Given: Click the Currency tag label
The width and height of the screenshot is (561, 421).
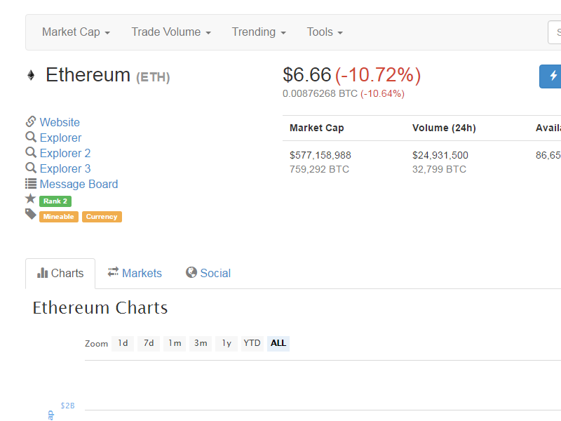Looking at the screenshot, I should (102, 217).
